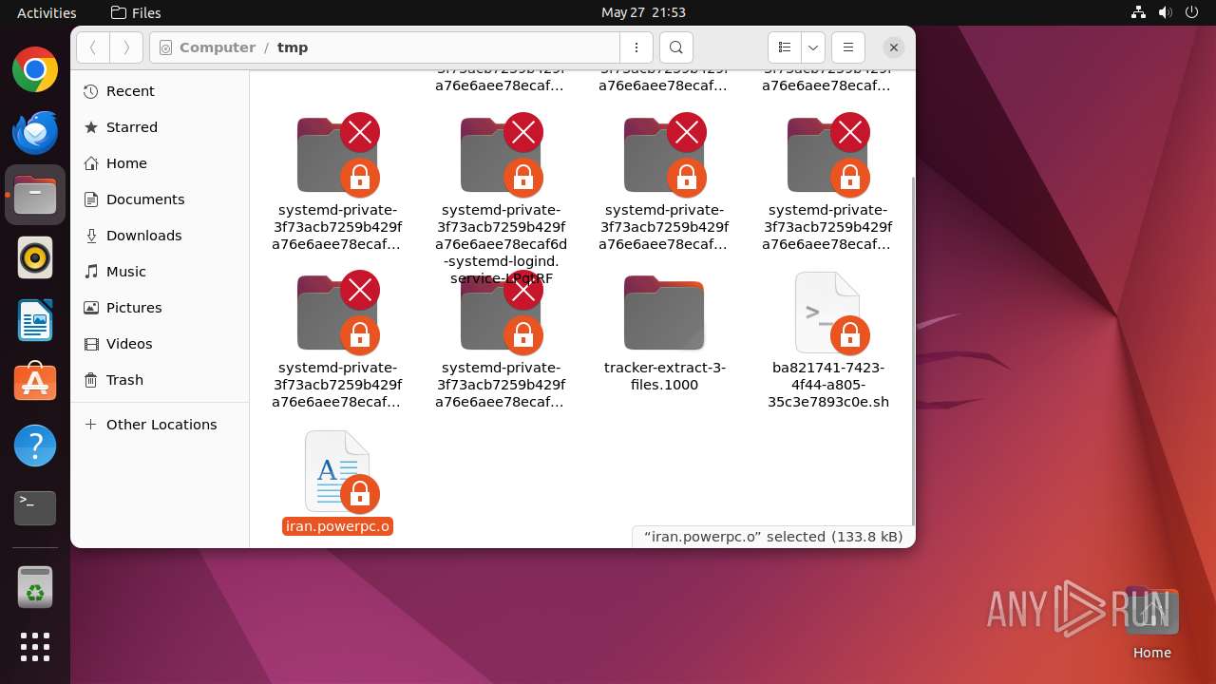Viewport: 1216px width, 684px height.
Task: Select the systemd-logind.service folder
Action: click(x=501, y=156)
